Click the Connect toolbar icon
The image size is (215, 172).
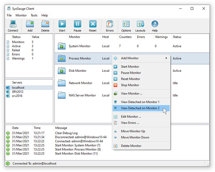[13, 24]
